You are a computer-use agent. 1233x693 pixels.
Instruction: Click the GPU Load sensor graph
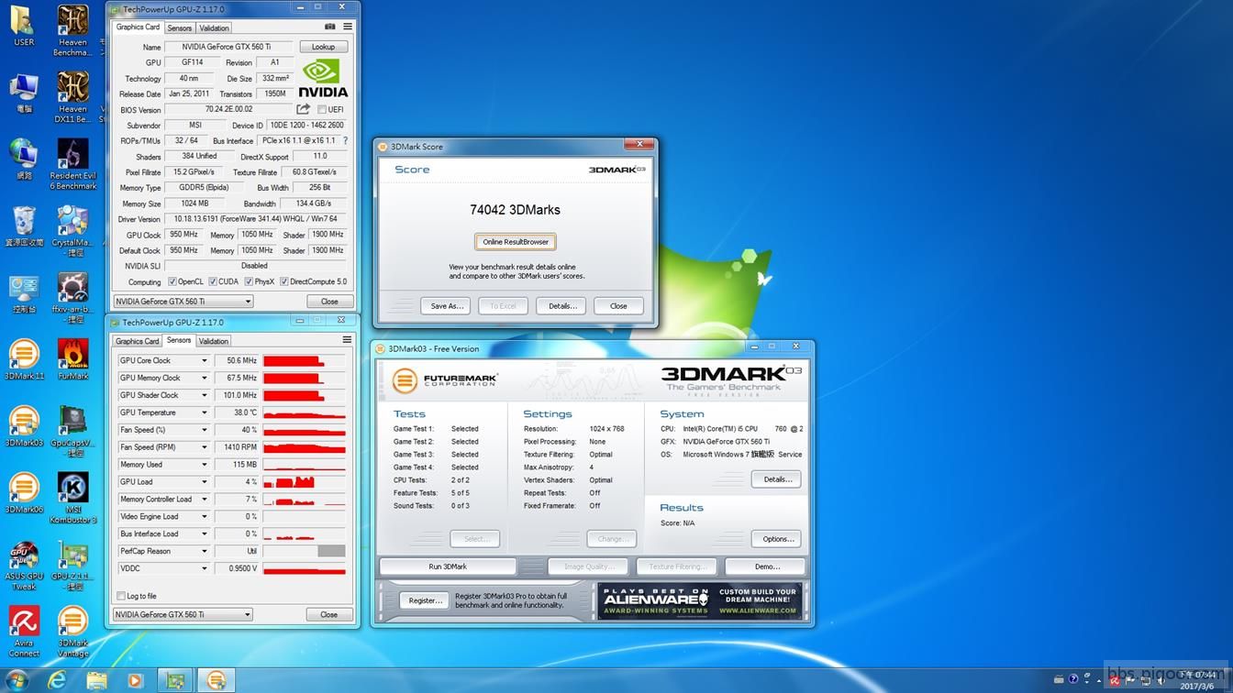point(305,482)
